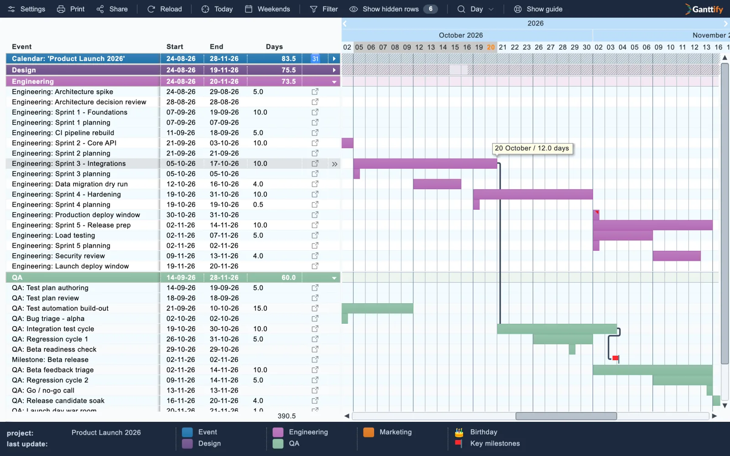Open external link for CI pipeline rebuild
Screen dimensions: 730x456
click(315, 133)
